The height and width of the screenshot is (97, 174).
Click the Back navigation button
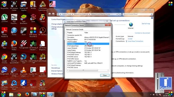click(49, 14)
